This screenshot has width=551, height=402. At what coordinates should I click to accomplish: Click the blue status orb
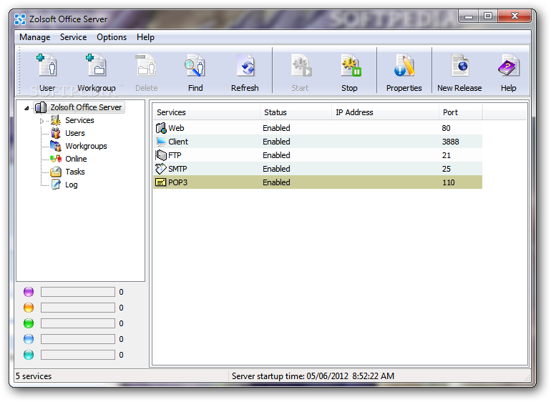(x=29, y=339)
